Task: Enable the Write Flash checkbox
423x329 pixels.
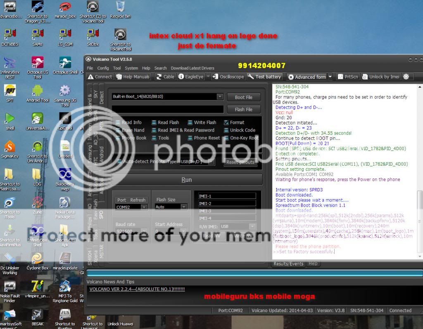Action: coord(190,122)
